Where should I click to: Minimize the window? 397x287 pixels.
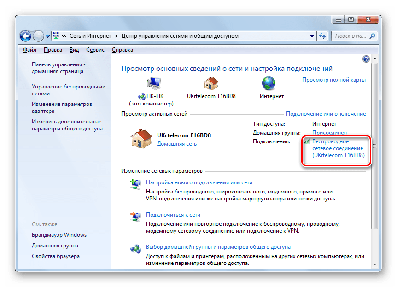[x=339, y=19]
